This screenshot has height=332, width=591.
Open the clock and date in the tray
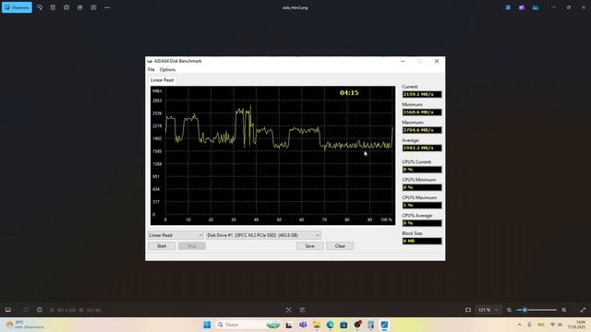point(576,325)
